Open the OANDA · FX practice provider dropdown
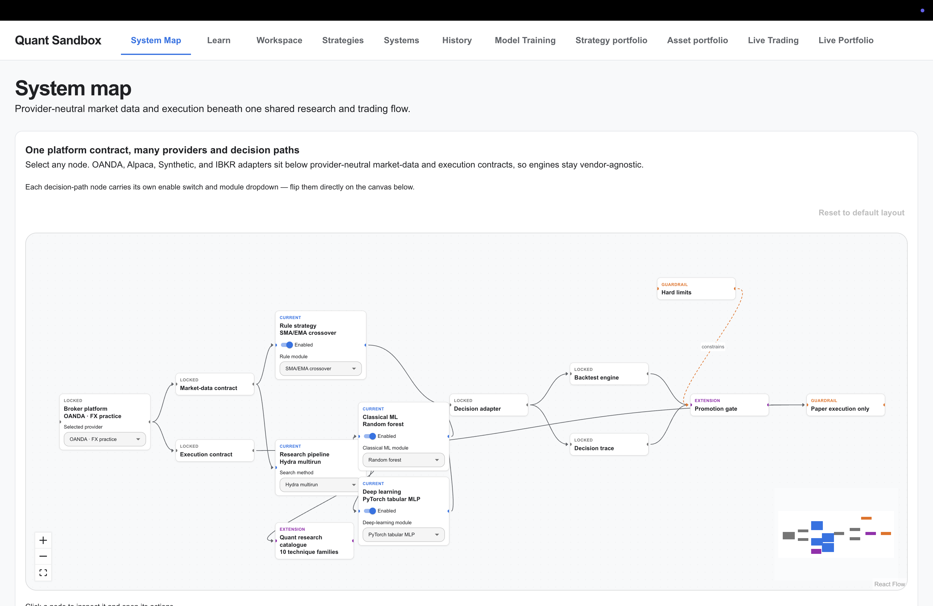The image size is (933, 606). coord(105,439)
